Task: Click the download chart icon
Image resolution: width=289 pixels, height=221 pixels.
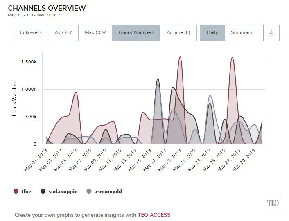Action: pyautogui.click(x=271, y=33)
